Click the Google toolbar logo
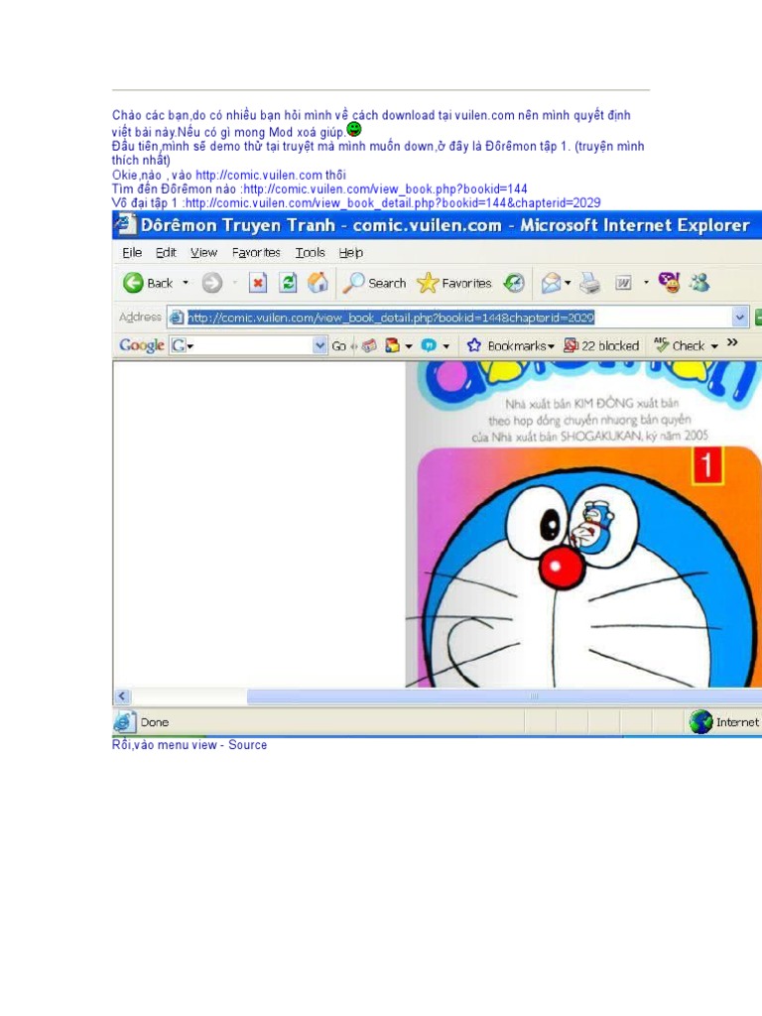 (141, 345)
